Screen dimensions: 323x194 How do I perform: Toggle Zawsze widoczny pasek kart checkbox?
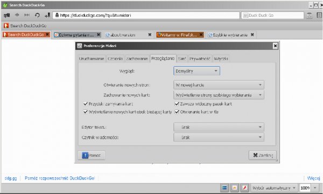click(177, 103)
